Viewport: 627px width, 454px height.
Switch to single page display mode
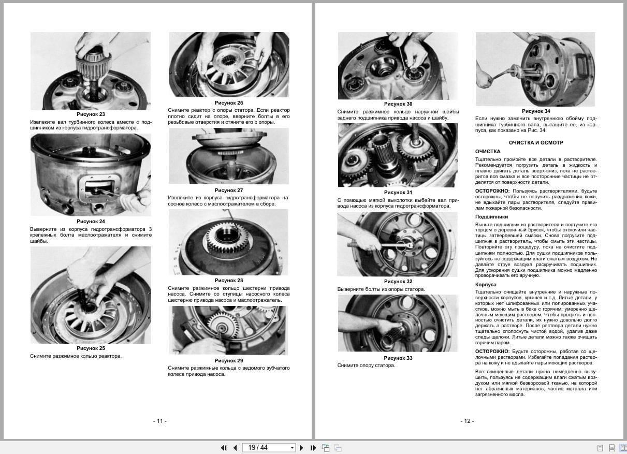[x=601, y=448]
